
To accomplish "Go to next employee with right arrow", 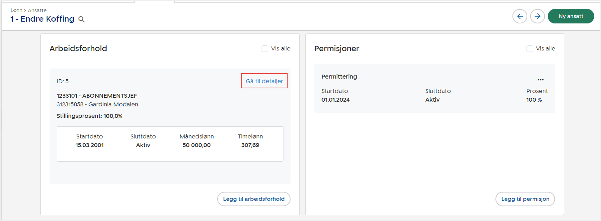I will coord(537,16).
